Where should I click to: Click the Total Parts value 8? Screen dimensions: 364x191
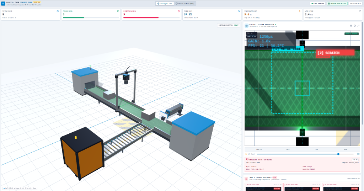pos(3,15)
